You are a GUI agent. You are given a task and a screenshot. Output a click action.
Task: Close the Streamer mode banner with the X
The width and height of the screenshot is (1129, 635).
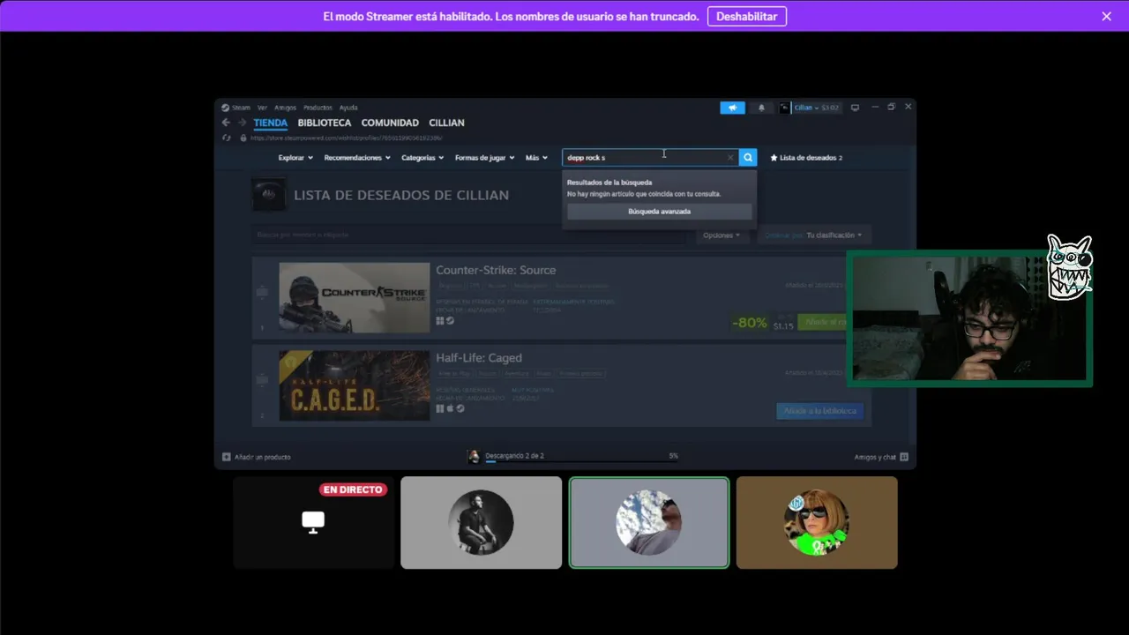1107,16
